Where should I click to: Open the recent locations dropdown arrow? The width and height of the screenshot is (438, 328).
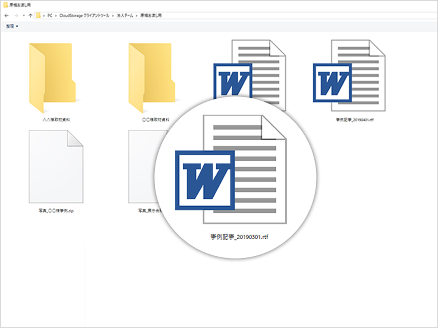point(23,16)
